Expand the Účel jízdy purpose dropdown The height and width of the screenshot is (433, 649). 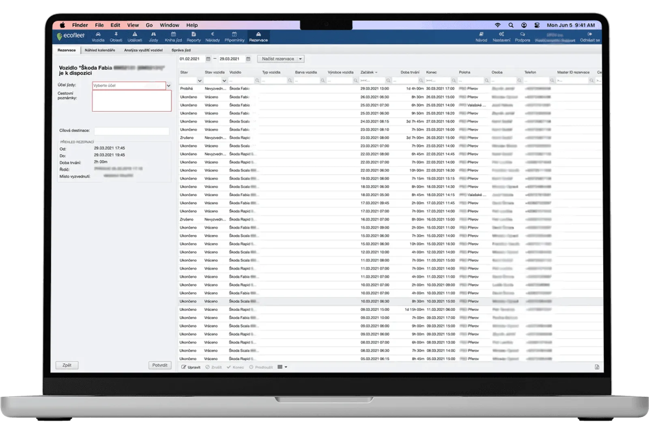click(x=169, y=86)
